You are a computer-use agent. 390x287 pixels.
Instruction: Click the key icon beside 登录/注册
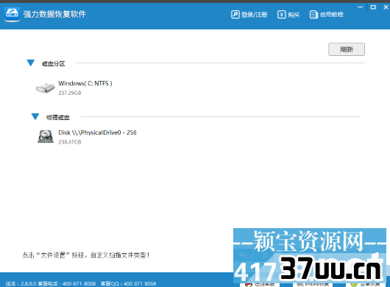[x=235, y=15]
